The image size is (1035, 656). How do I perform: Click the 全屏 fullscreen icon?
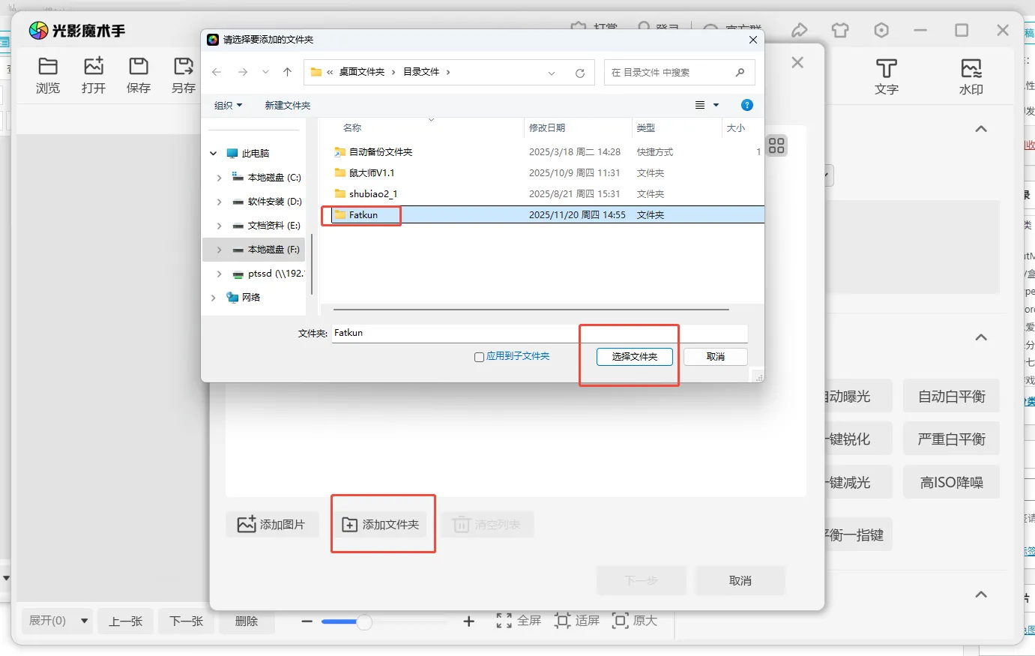504,621
